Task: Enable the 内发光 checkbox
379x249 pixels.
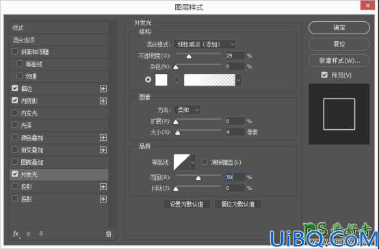Action: (x=15, y=113)
